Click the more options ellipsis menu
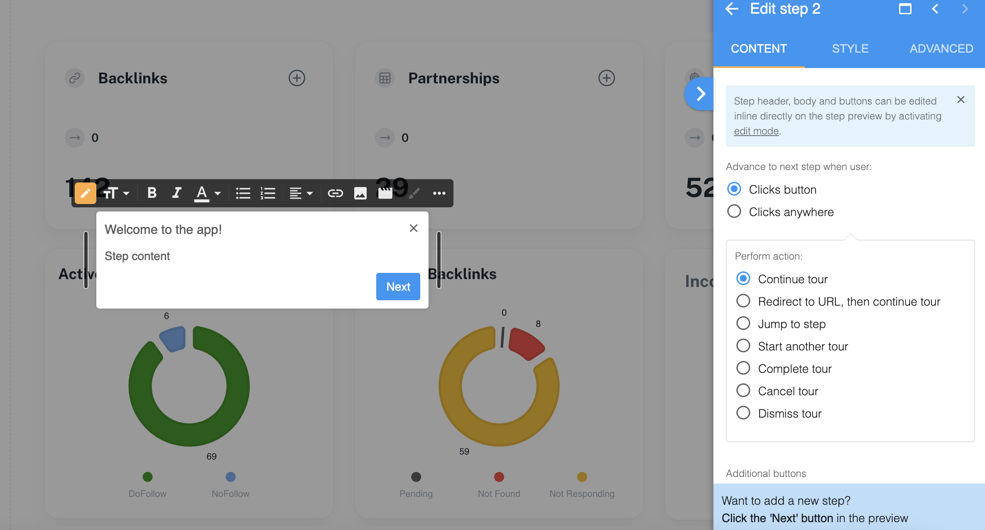Image resolution: width=985 pixels, height=530 pixels. (x=440, y=193)
